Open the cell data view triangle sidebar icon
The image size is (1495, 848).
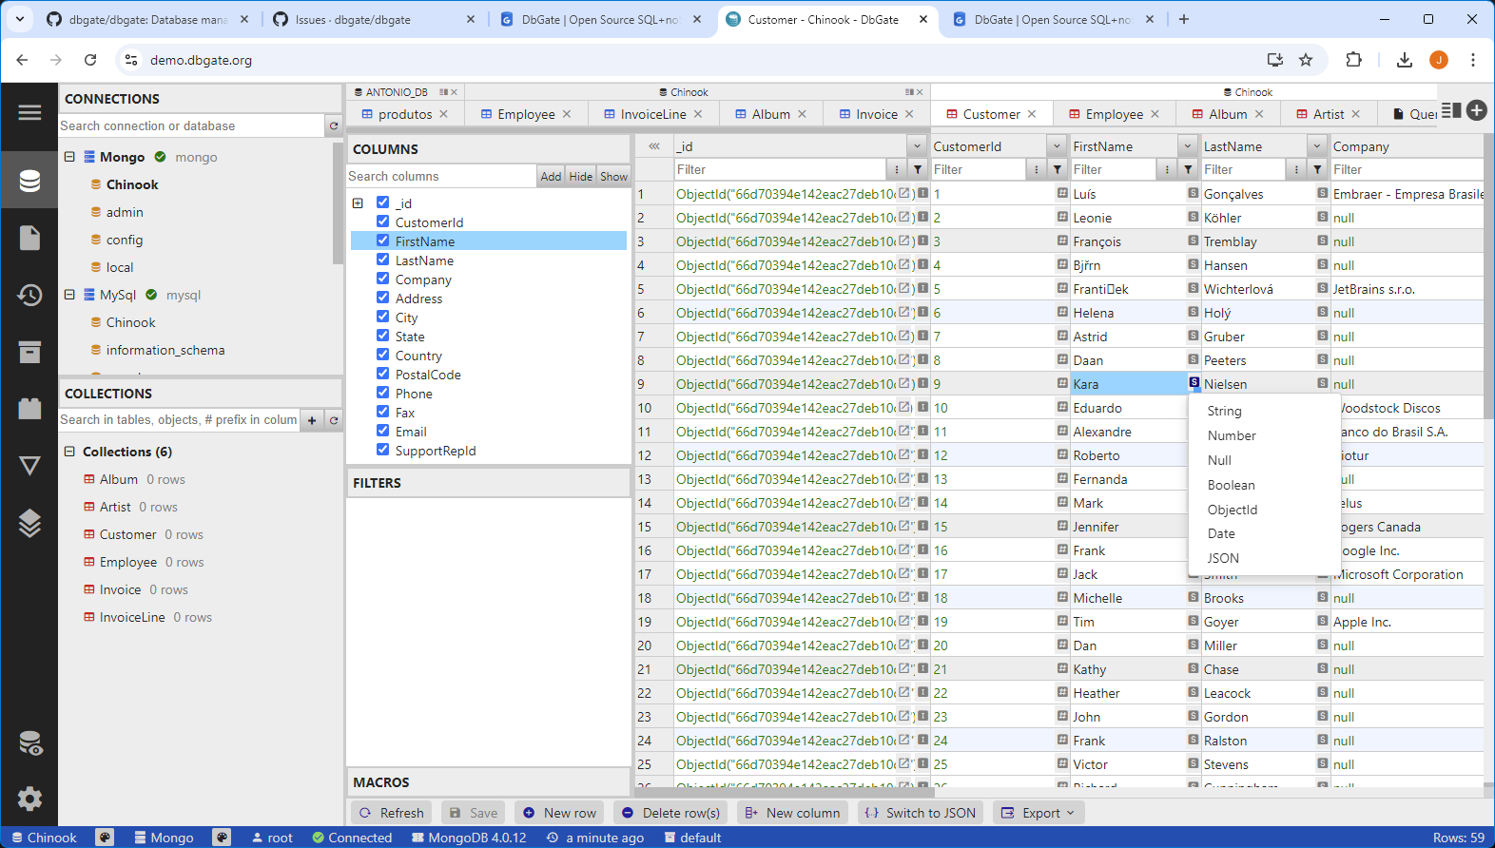point(29,466)
